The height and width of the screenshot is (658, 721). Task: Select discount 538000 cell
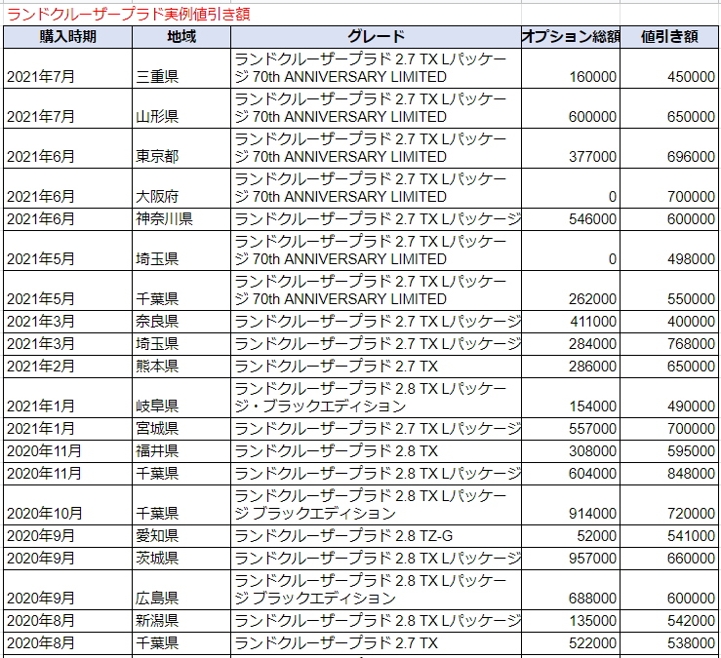[x=669, y=643]
